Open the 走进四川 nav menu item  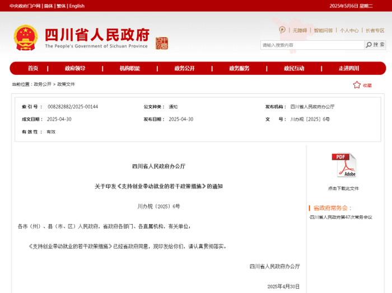click(349, 68)
